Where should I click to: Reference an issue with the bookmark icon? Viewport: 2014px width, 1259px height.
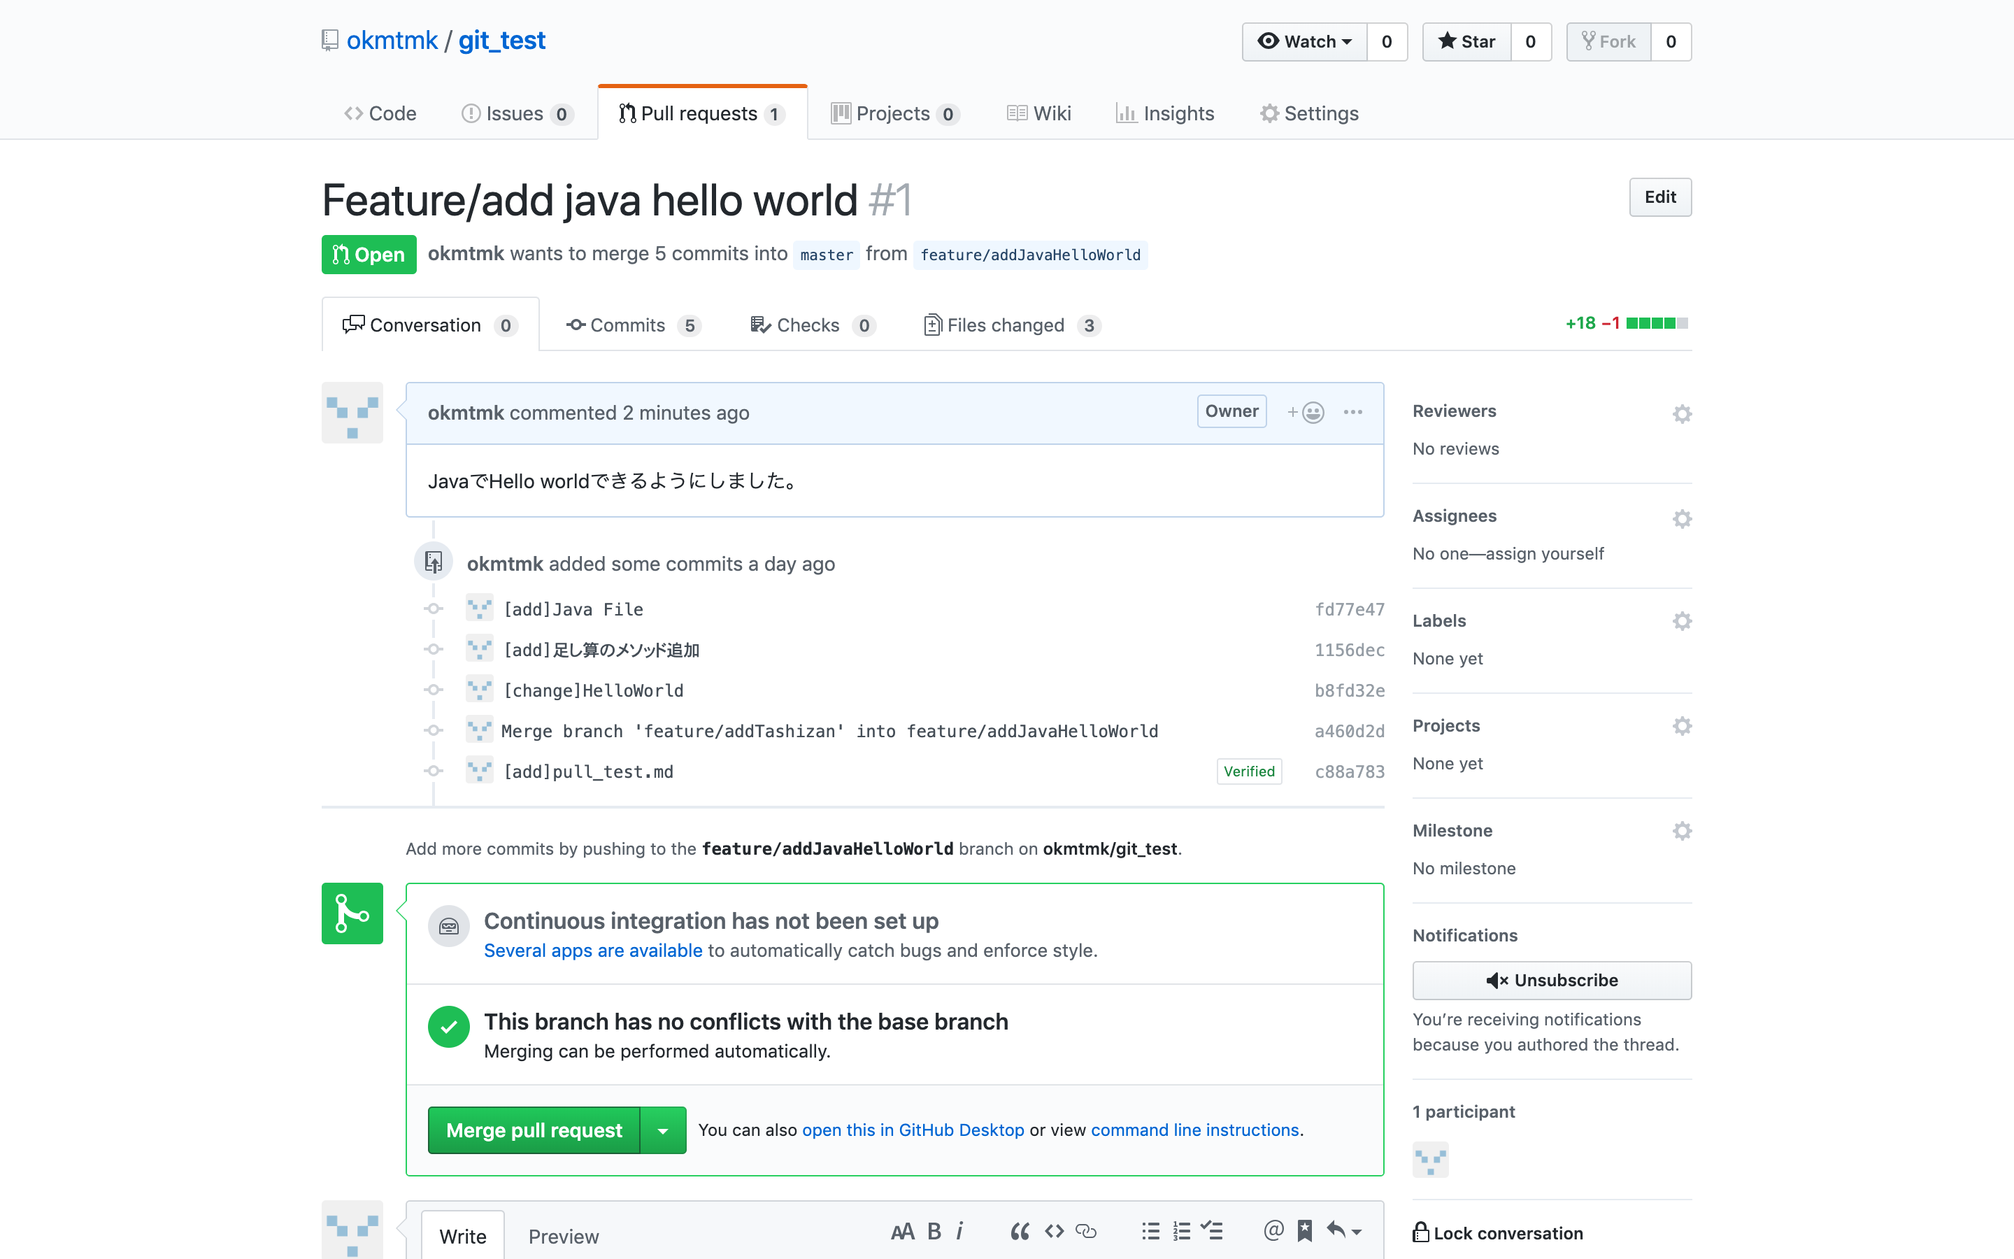tap(1305, 1231)
